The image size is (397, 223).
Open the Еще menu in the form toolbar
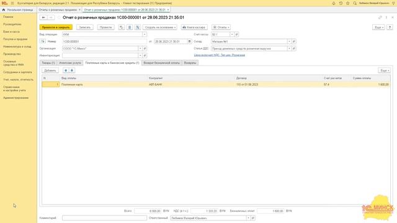378,27
